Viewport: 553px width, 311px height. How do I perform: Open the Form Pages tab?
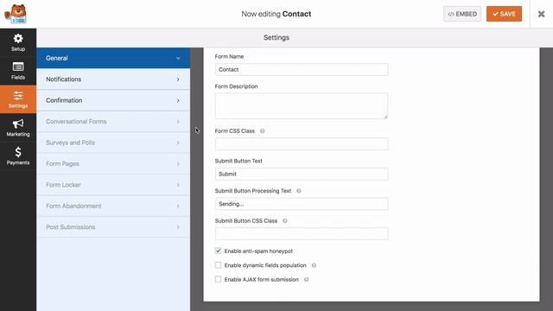[x=113, y=164]
